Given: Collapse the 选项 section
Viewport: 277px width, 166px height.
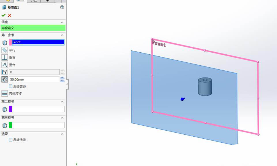Looking at the screenshot, I should click(62, 133).
